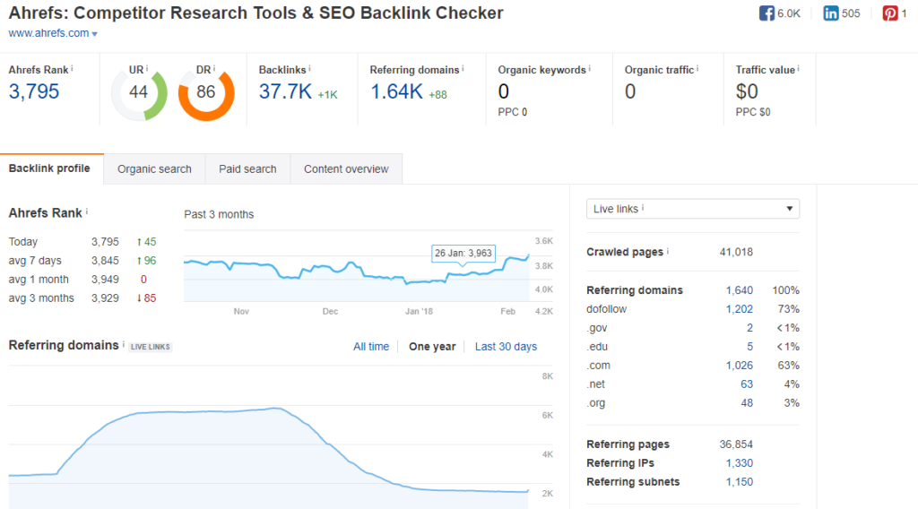Select All time range for referring domains

[x=371, y=347]
